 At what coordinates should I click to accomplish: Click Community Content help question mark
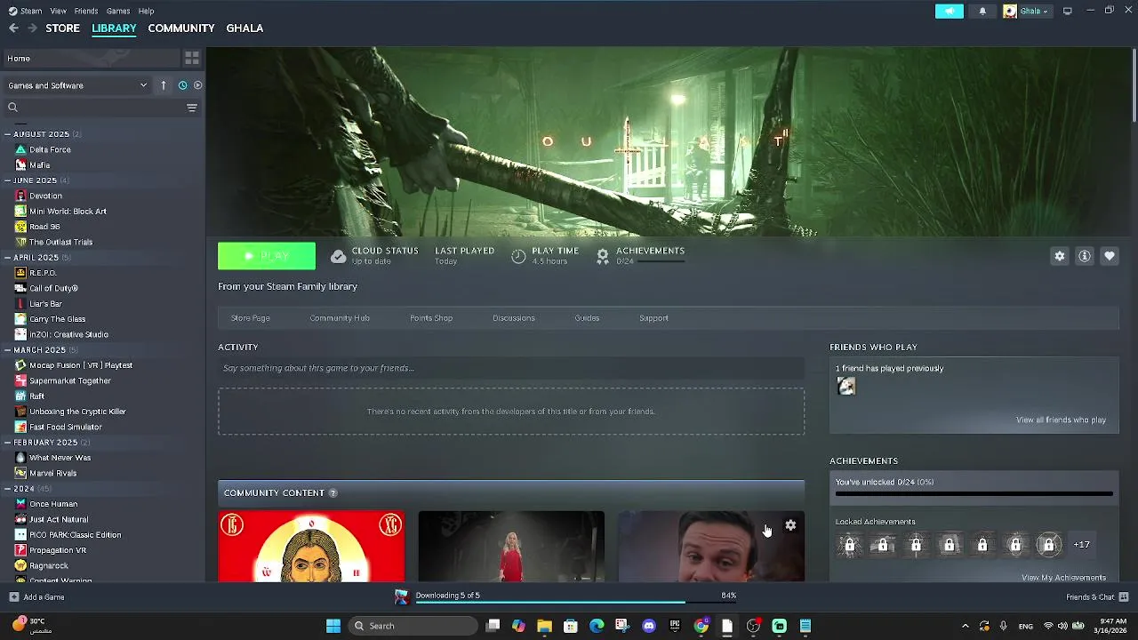[x=333, y=493]
